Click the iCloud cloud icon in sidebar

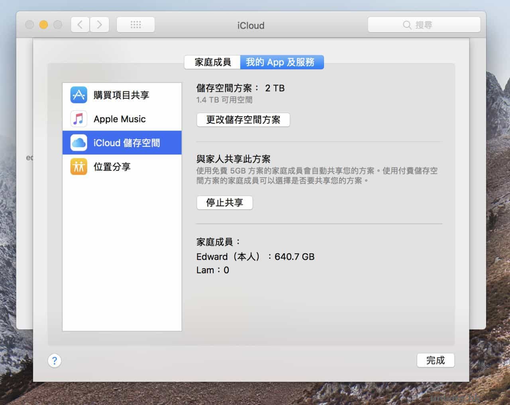(78, 143)
